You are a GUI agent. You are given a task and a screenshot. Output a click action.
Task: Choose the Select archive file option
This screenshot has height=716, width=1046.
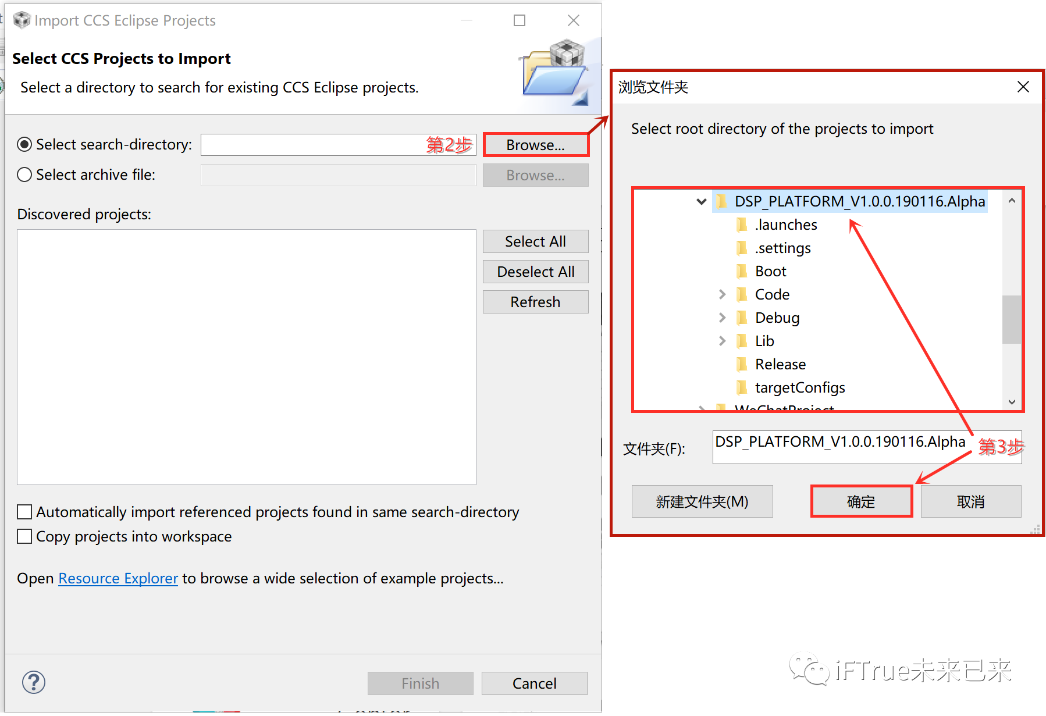tap(24, 174)
